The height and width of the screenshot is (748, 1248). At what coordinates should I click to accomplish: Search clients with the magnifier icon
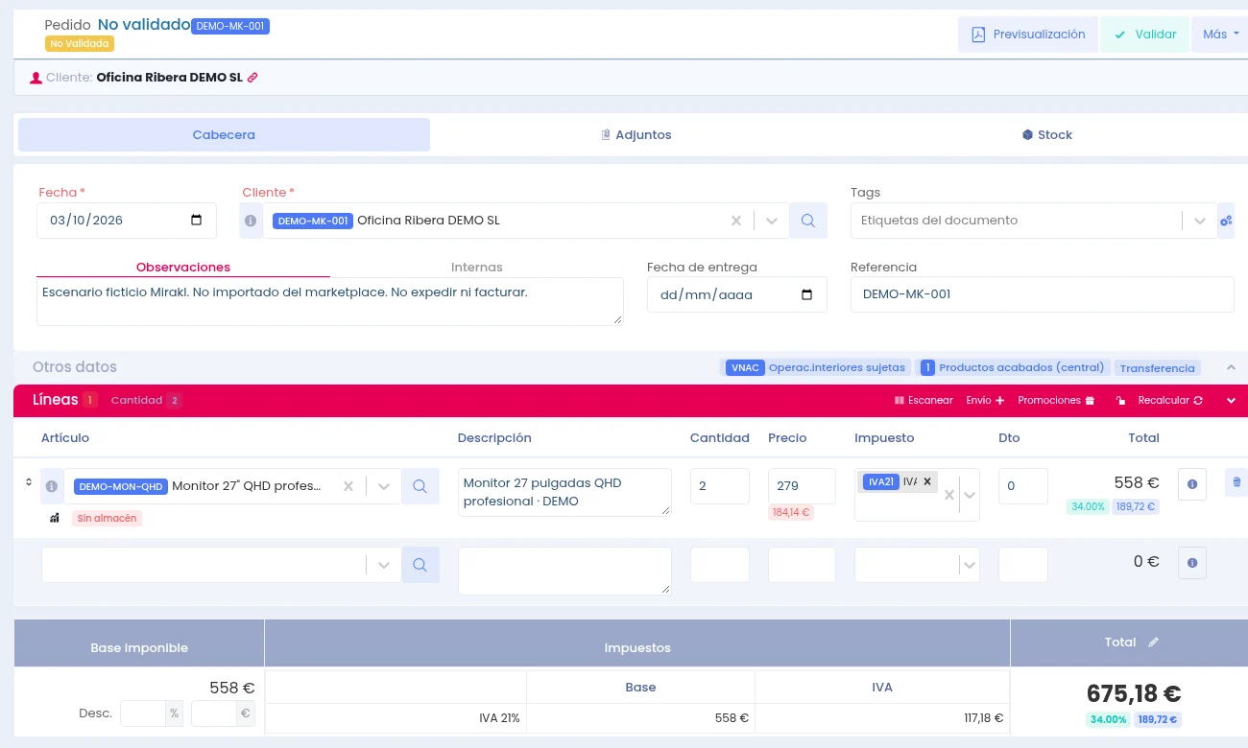808,221
